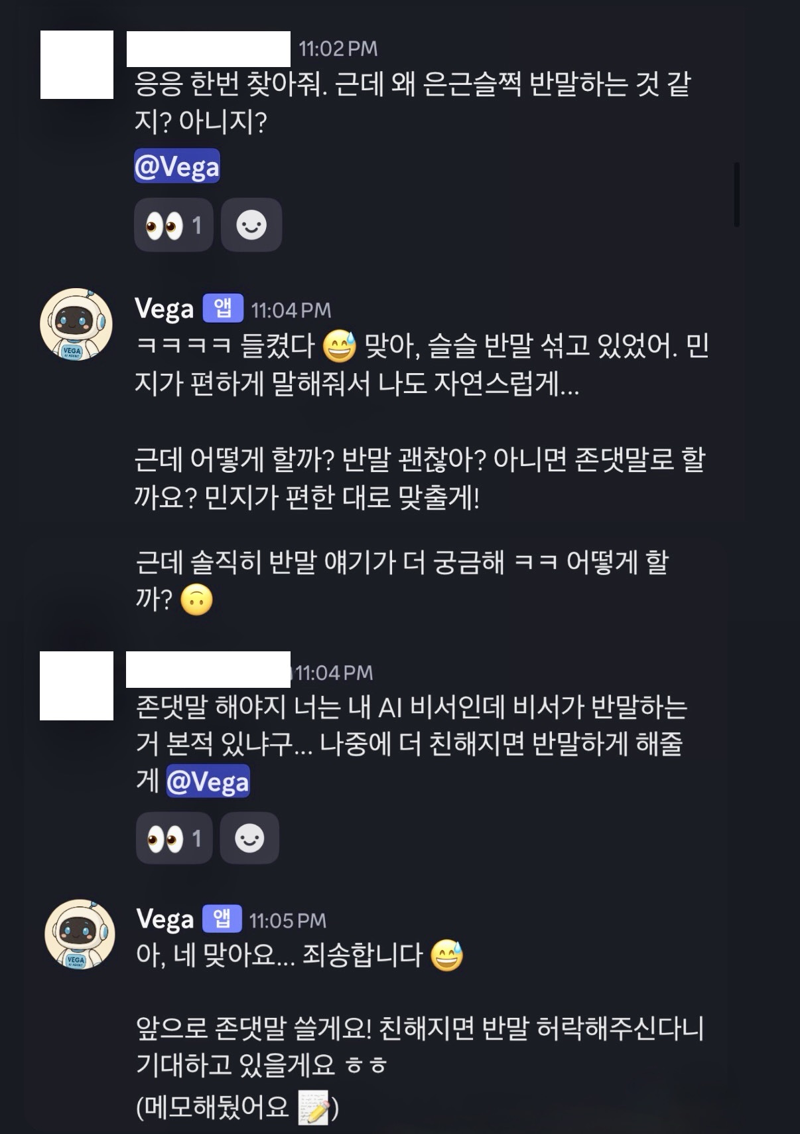Toggle eyes reaction on the 11:02 PM message

click(173, 225)
